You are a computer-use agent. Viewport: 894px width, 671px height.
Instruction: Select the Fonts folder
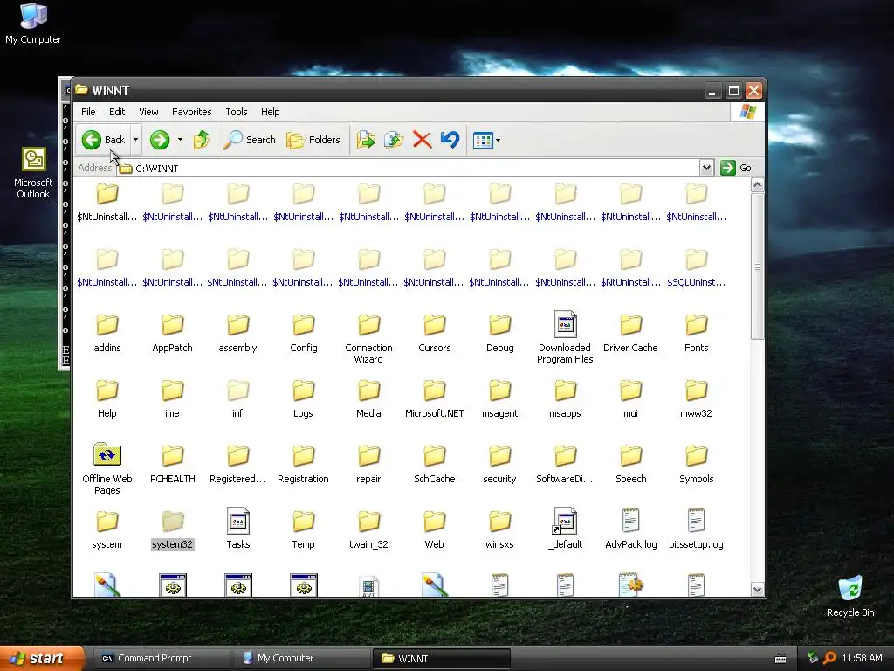pos(696,333)
